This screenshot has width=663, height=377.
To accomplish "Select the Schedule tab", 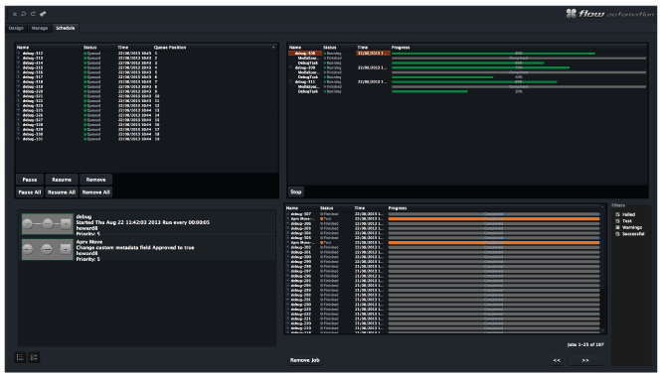I will click(x=66, y=28).
